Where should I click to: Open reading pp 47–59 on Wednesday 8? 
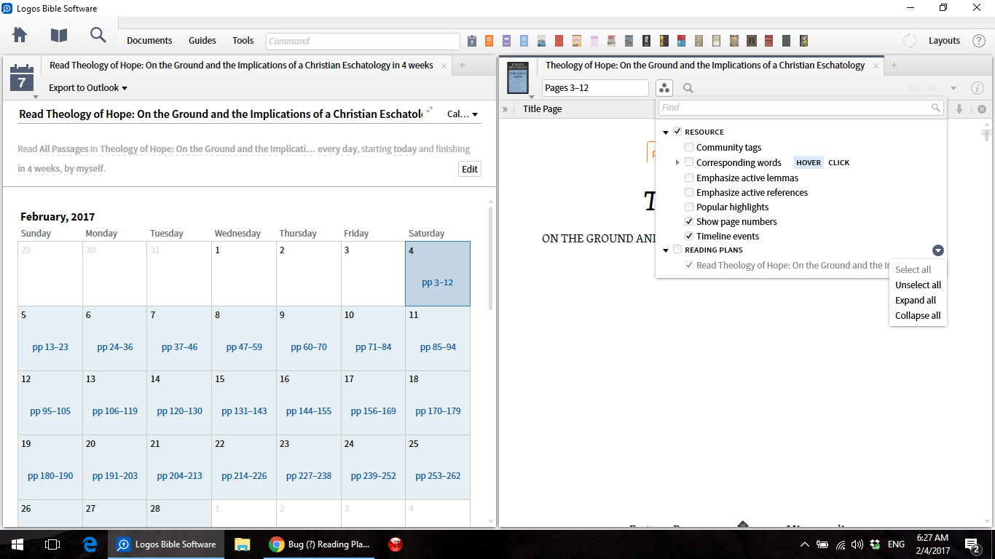(244, 346)
